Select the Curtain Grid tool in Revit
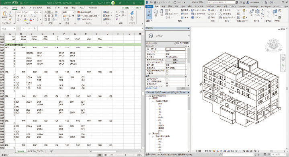 pos(198,14)
